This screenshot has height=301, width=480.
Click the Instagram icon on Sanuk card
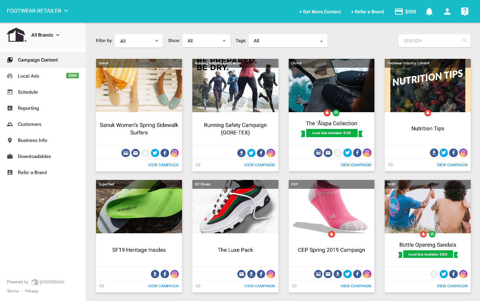(x=175, y=153)
